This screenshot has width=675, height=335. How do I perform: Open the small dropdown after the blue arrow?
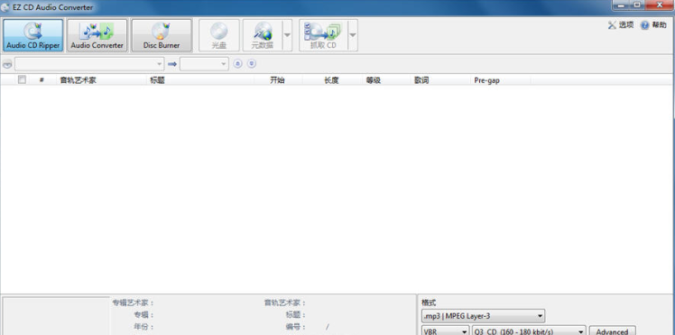tap(204, 64)
